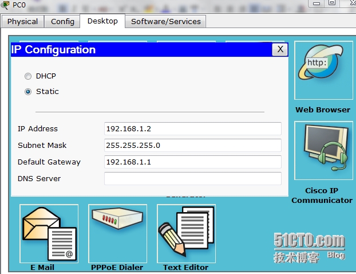Select the Static radio button
The width and height of the screenshot is (356, 274).
click(28, 92)
